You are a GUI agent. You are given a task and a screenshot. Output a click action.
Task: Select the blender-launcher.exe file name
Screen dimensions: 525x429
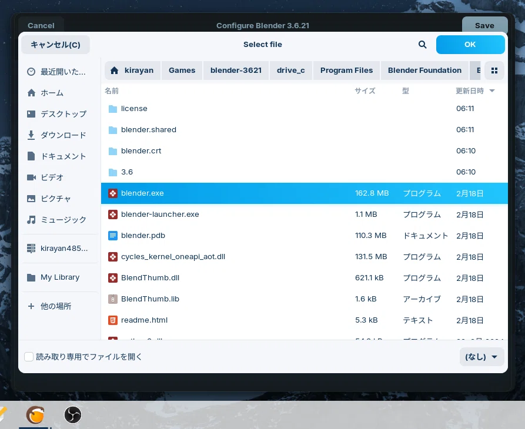pyautogui.click(x=160, y=214)
